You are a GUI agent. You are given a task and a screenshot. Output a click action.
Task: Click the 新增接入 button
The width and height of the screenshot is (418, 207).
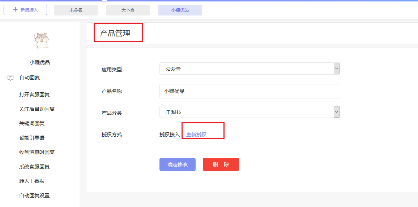(25, 10)
